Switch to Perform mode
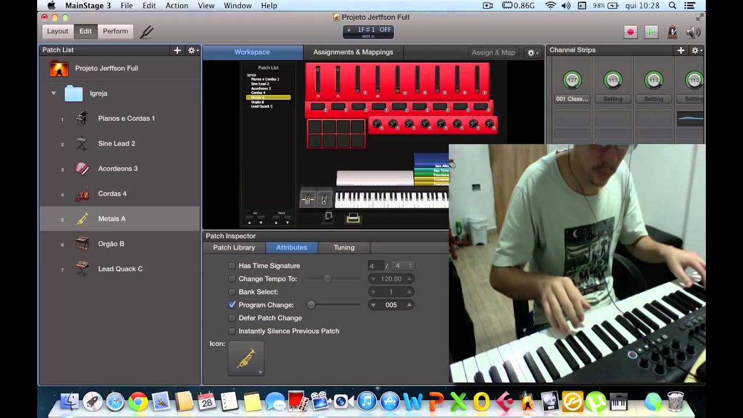743x418 pixels. [116, 31]
